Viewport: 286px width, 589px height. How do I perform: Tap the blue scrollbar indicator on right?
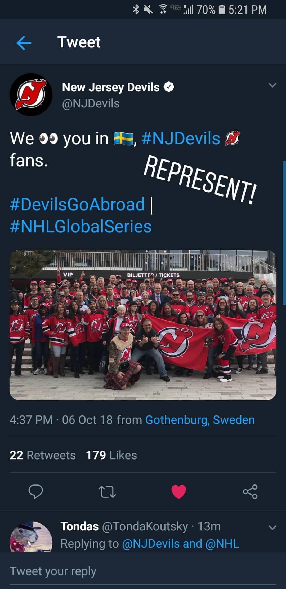pyautogui.click(x=284, y=233)
